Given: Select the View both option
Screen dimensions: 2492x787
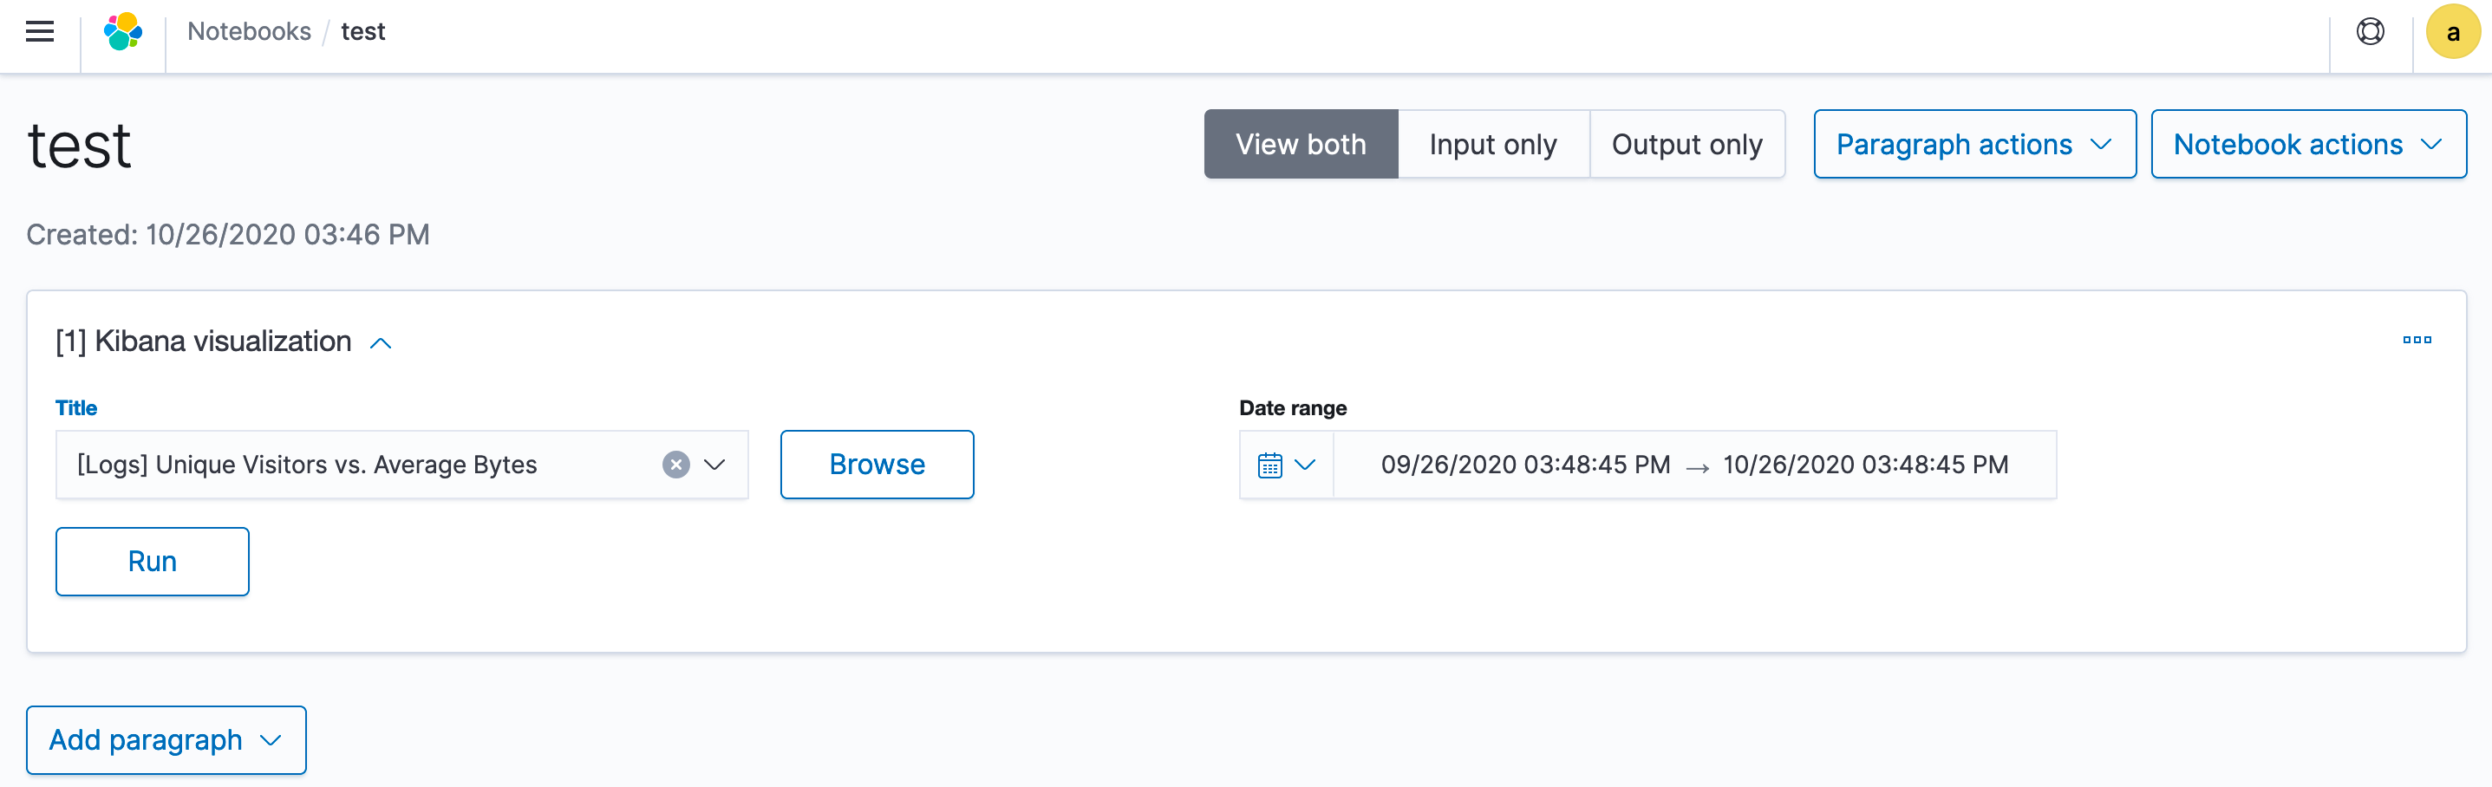Looking at the screenshot, I should click(x=1300, y=144).
